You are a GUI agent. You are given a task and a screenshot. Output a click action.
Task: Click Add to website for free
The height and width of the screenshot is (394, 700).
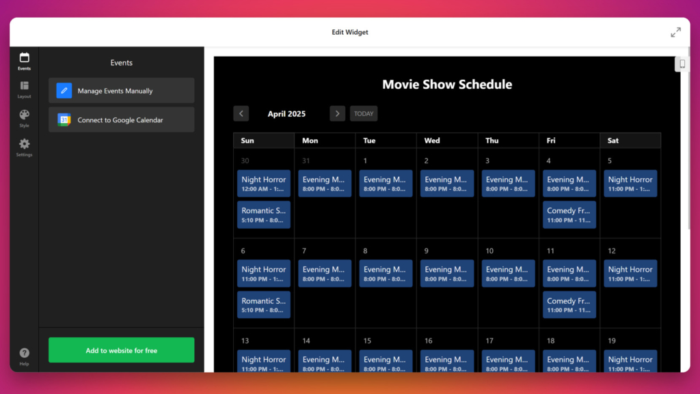121,349
